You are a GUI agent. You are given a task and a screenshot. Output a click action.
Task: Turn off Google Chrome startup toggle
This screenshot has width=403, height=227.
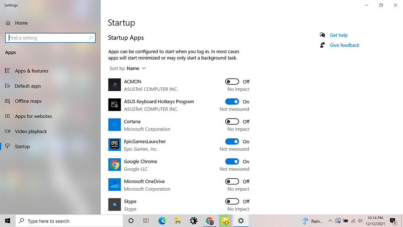232,161
